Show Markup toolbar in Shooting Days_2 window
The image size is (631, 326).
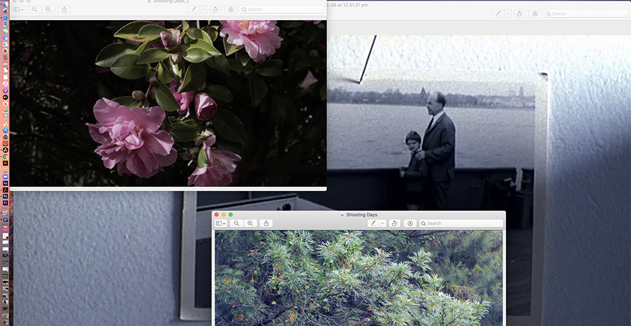(230, 9)
